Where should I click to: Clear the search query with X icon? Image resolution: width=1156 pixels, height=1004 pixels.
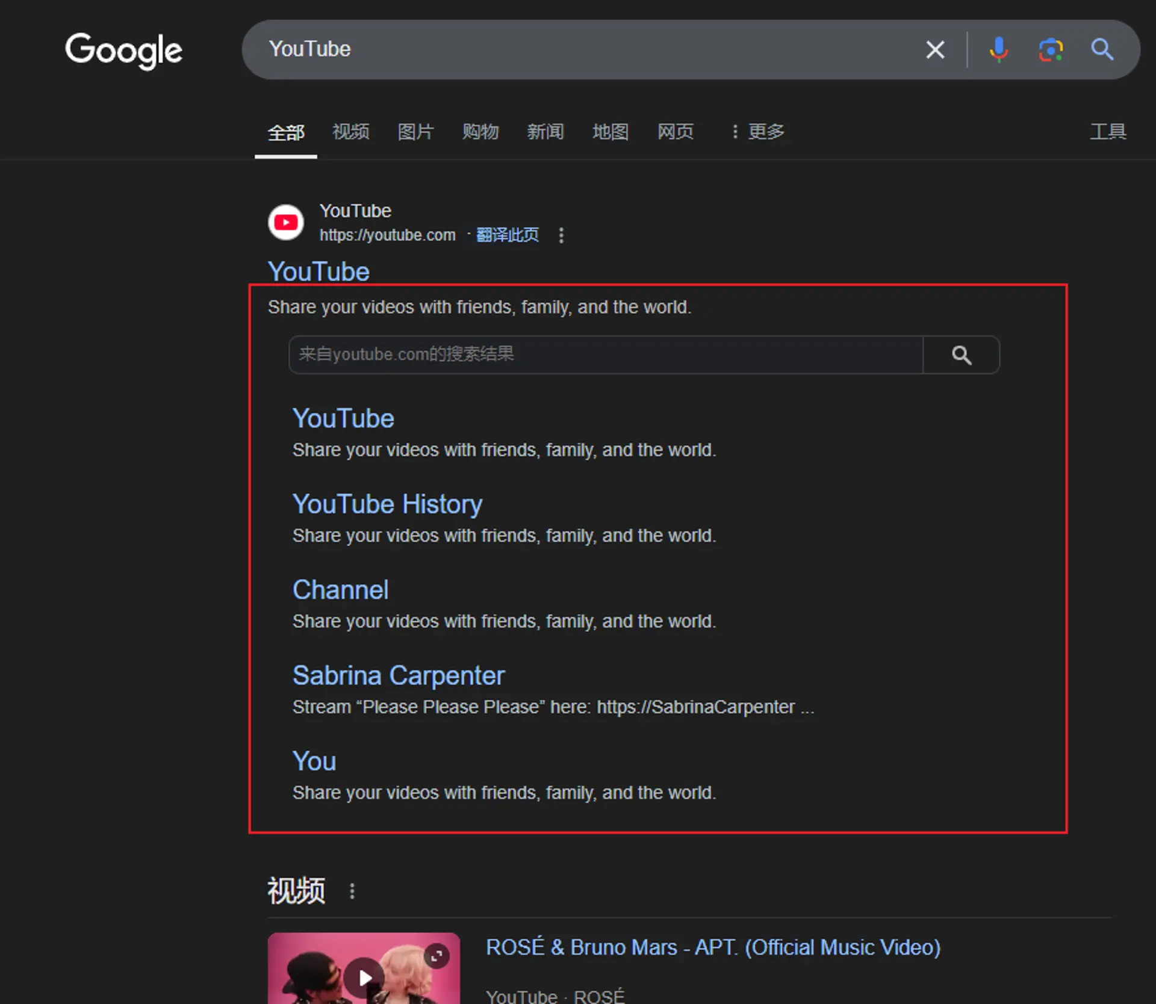935,49
